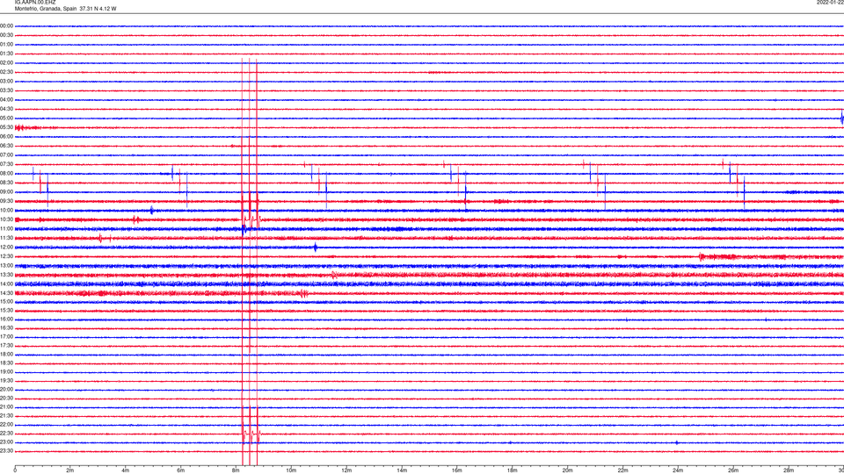Click the "28m" minute axis tick label

point(789,470)
